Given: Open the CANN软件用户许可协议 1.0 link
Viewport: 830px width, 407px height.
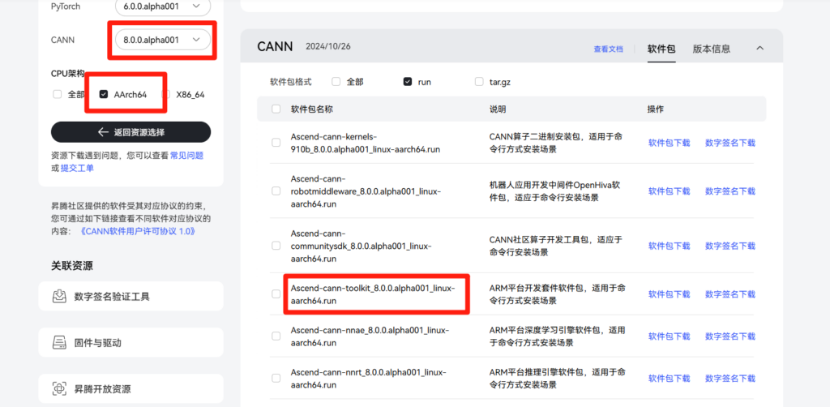Looking at the screenshot, I should point(138,231).
